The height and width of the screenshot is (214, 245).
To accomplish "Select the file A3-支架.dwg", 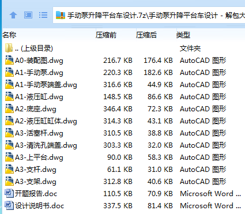I will pyautogui.click(x=36, y=182).
